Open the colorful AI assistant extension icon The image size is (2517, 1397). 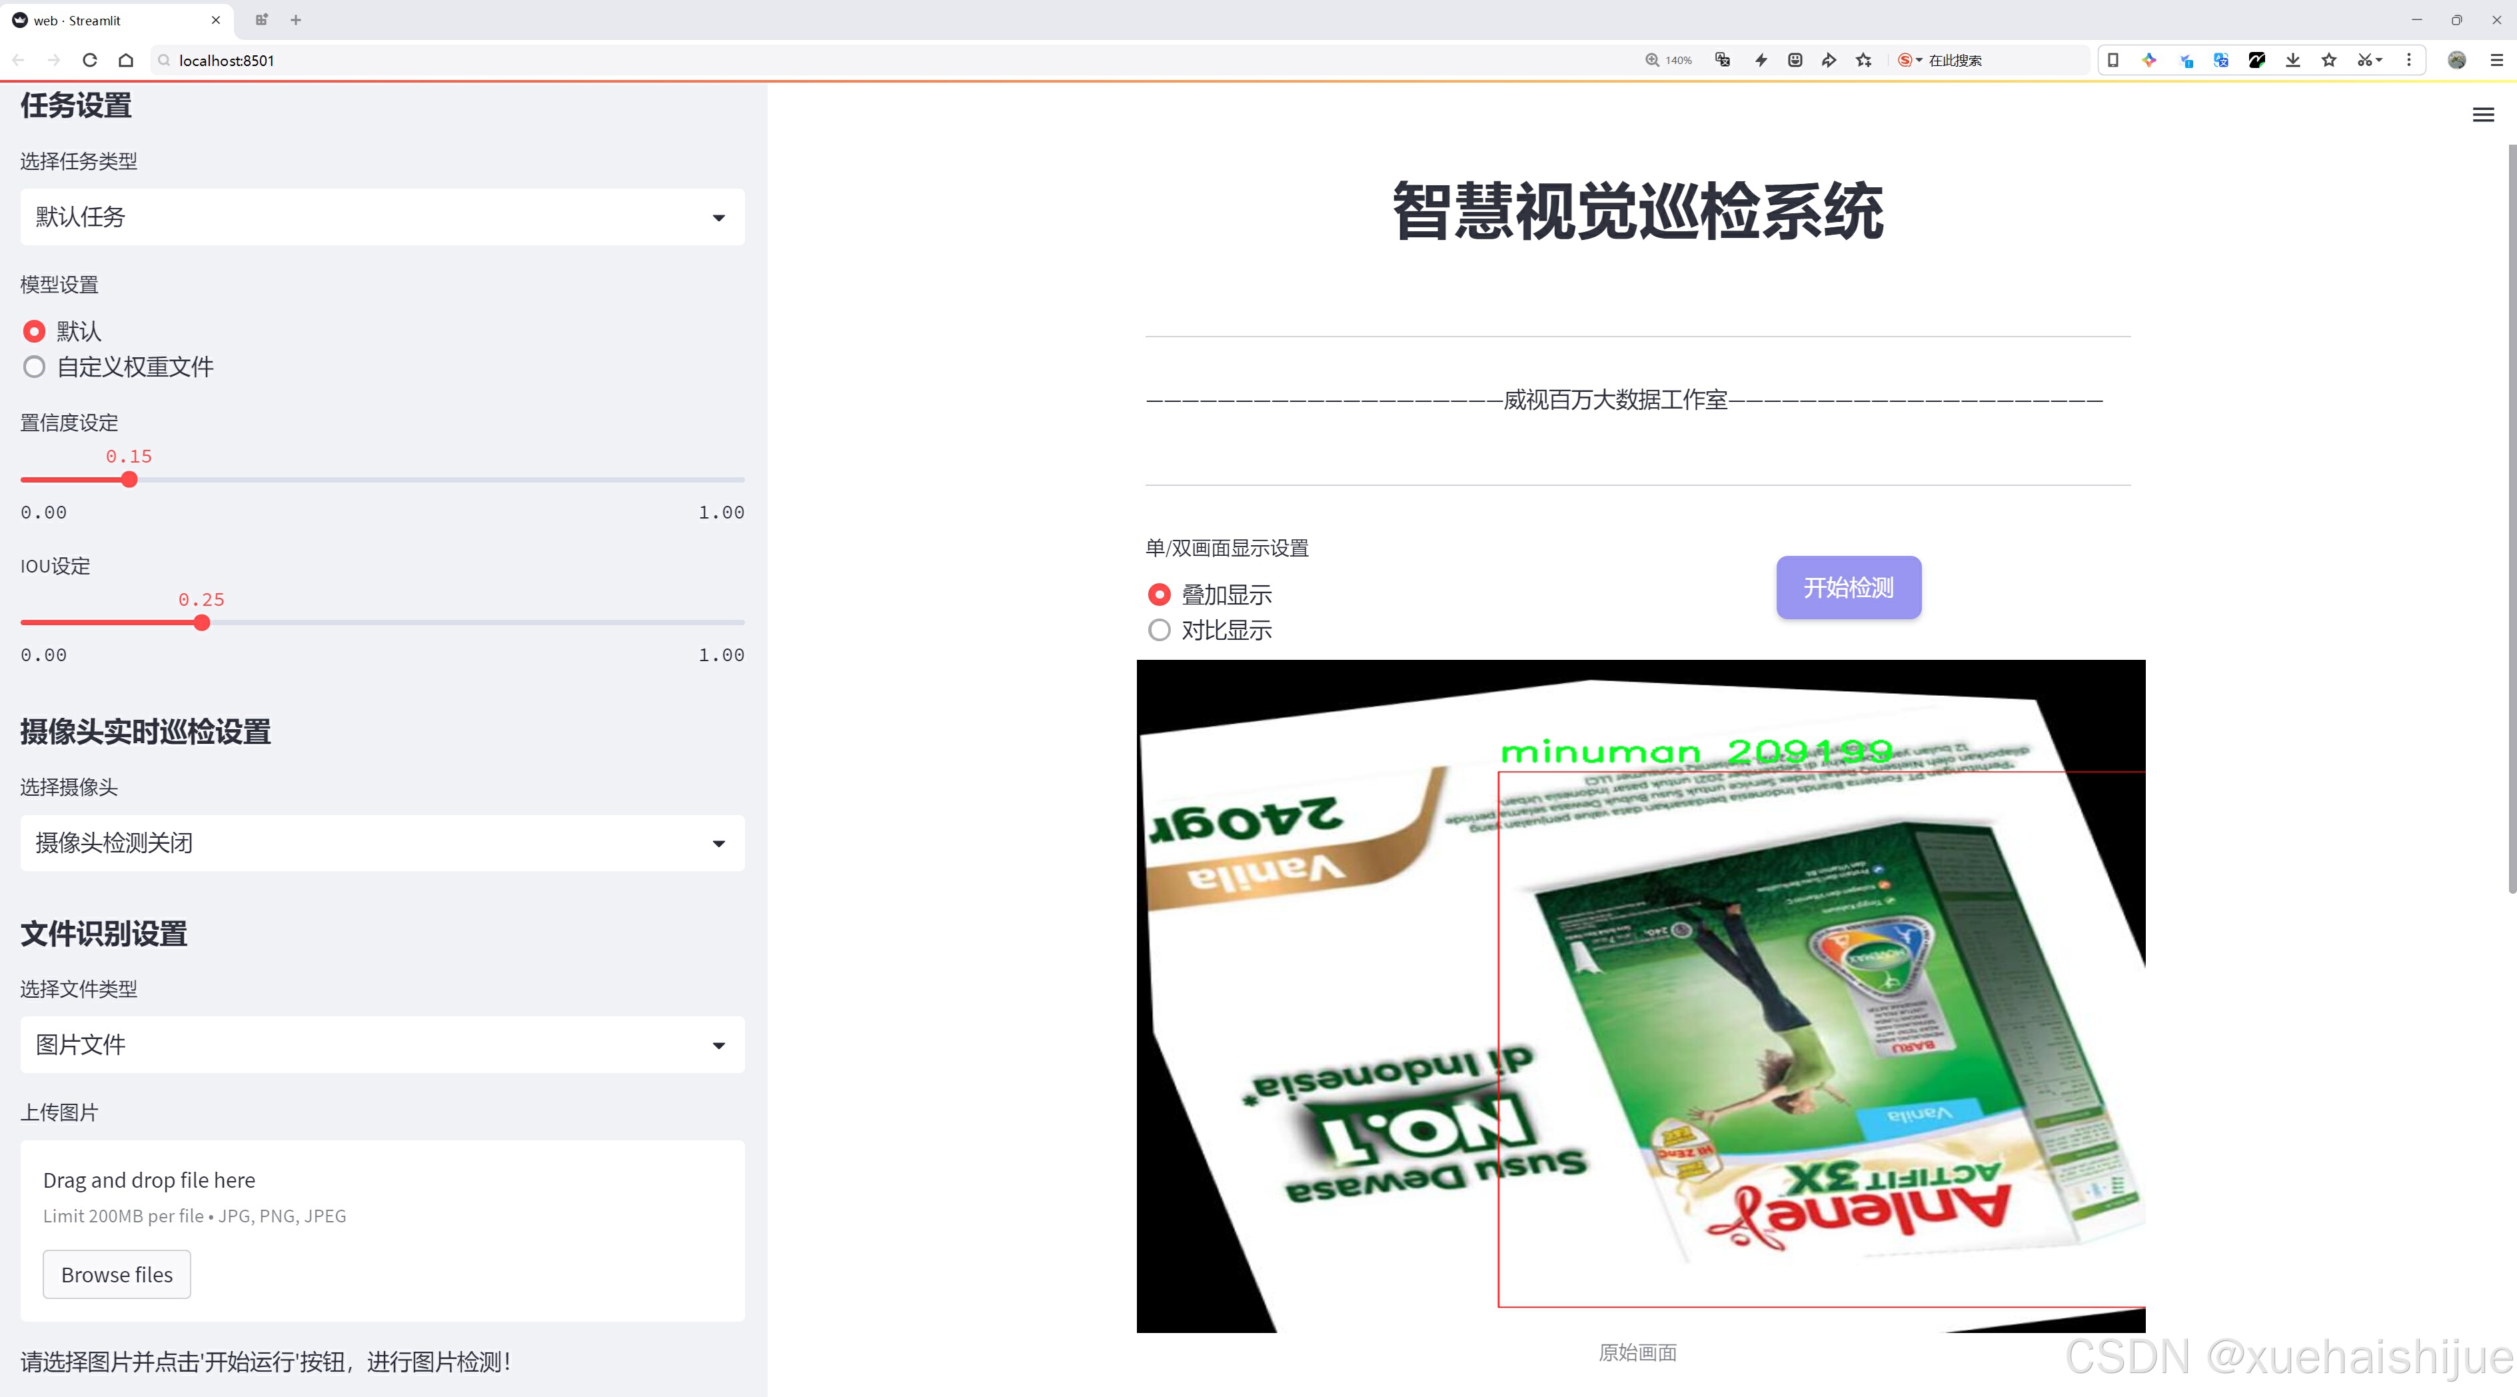[2148, 59]
